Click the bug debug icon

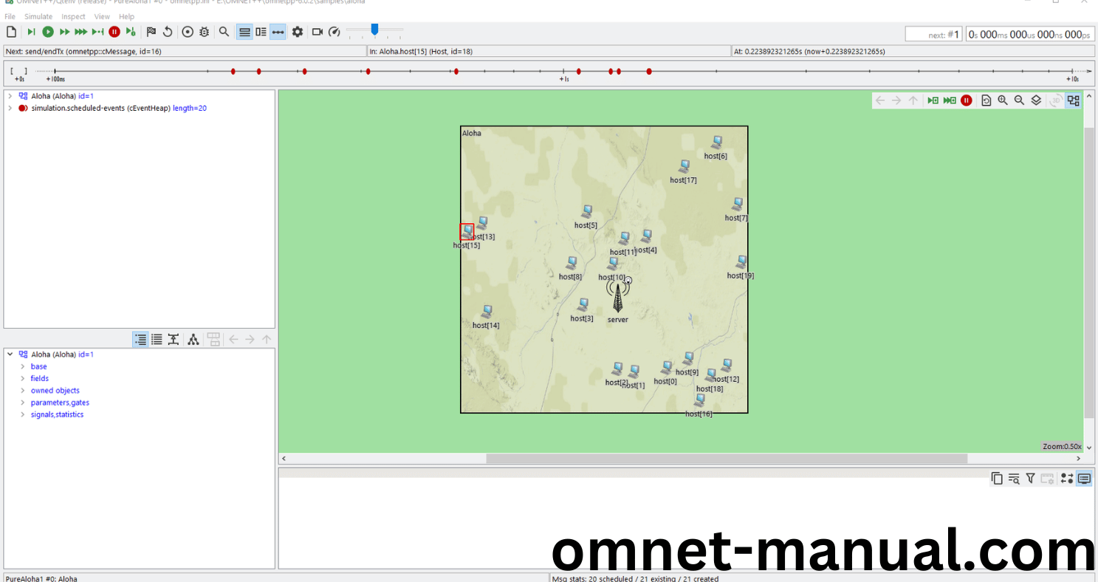pos(205,32)
